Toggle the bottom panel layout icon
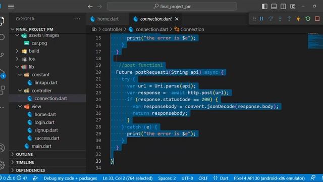323x182 pixels. (274, 7)
